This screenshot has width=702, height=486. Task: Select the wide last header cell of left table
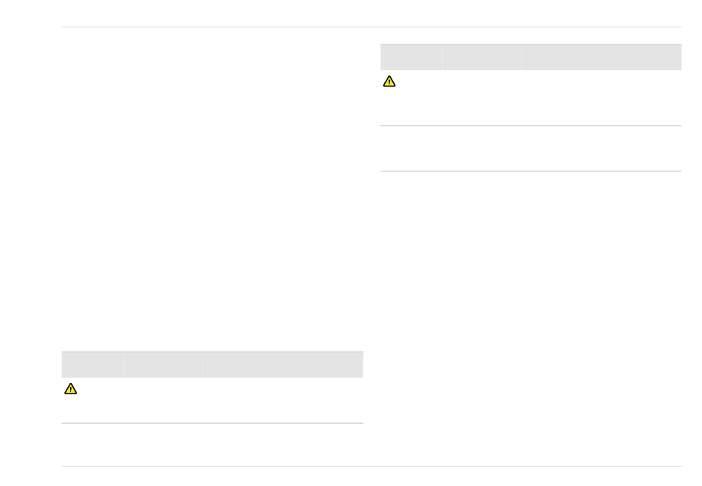(283, 365)
